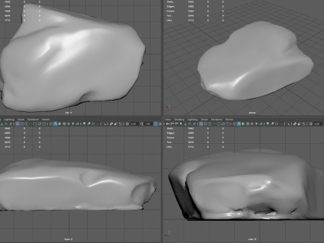Image resolution: width=324 pixels, height=243 pixels.
Task: Open Show menu in front view panel
Action: 21,119
